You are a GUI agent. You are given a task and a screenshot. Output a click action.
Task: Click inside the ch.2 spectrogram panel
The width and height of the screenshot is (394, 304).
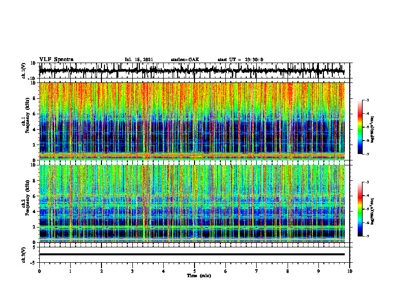(192, 204)
